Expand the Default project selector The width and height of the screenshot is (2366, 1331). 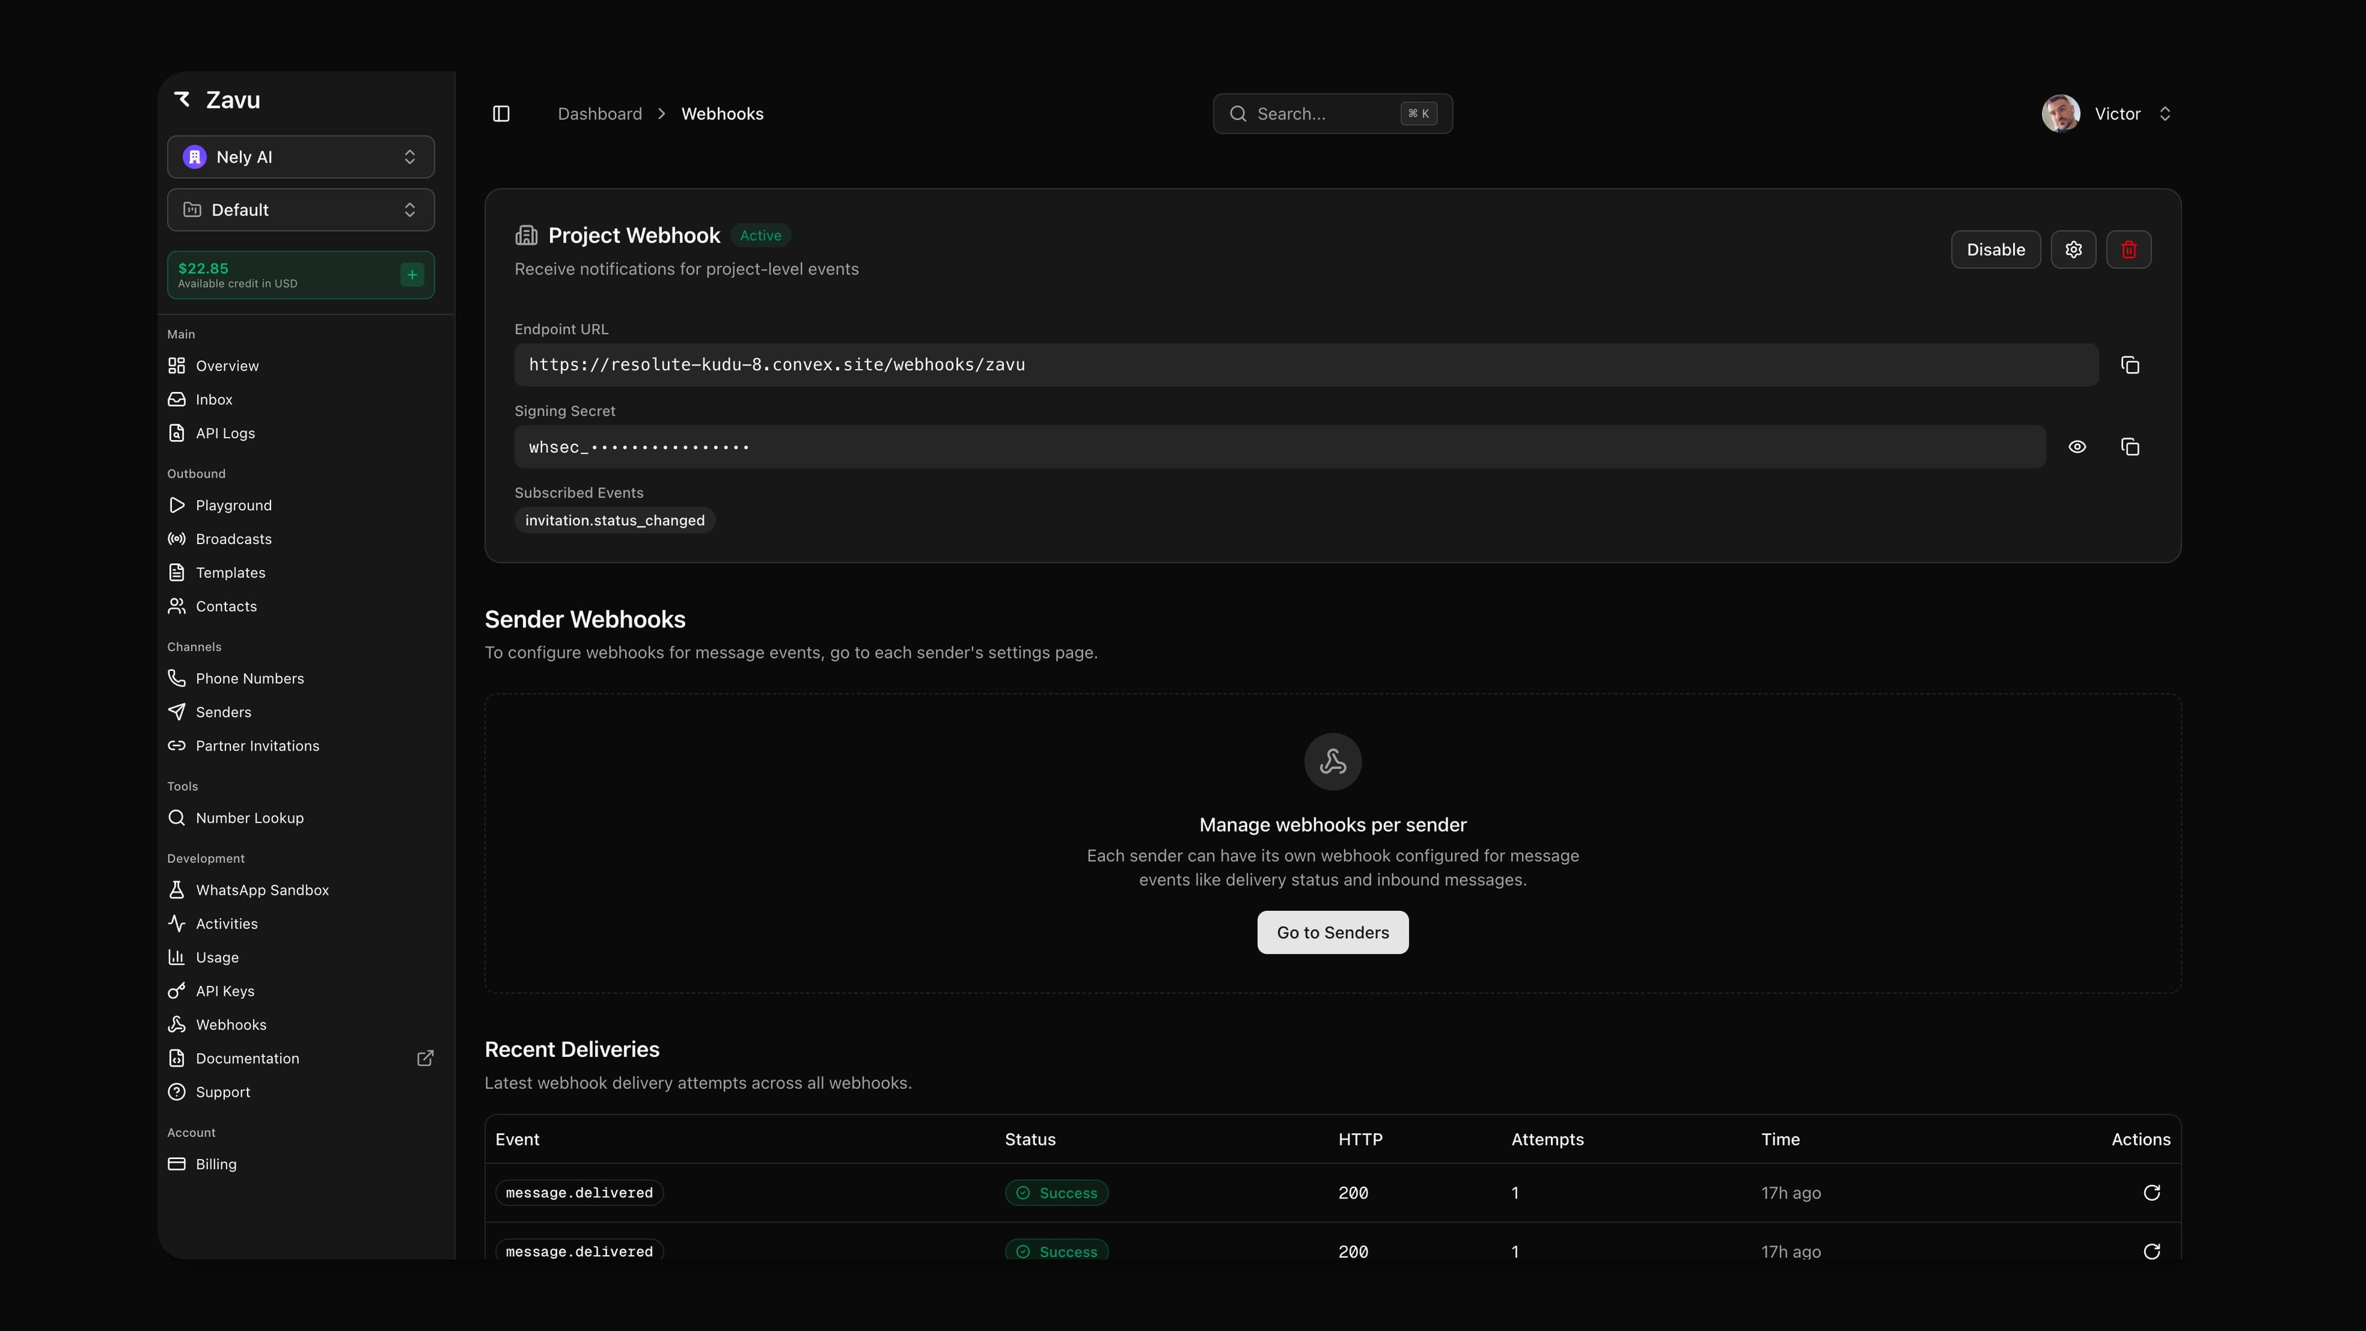click(x=300, y=210)
